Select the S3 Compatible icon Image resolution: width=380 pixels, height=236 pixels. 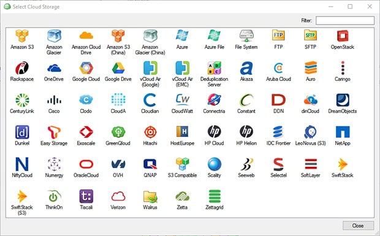[x=182, y=164]
